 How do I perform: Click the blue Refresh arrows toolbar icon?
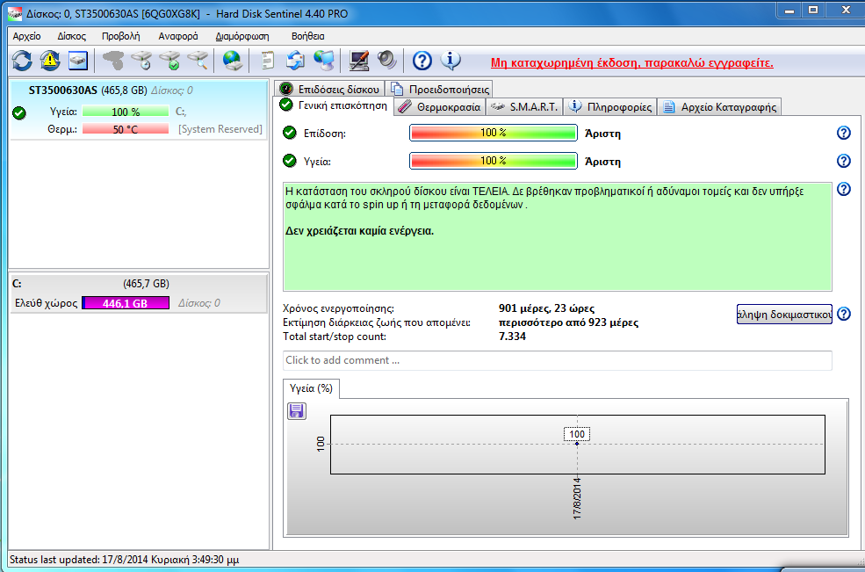point(22,60)
